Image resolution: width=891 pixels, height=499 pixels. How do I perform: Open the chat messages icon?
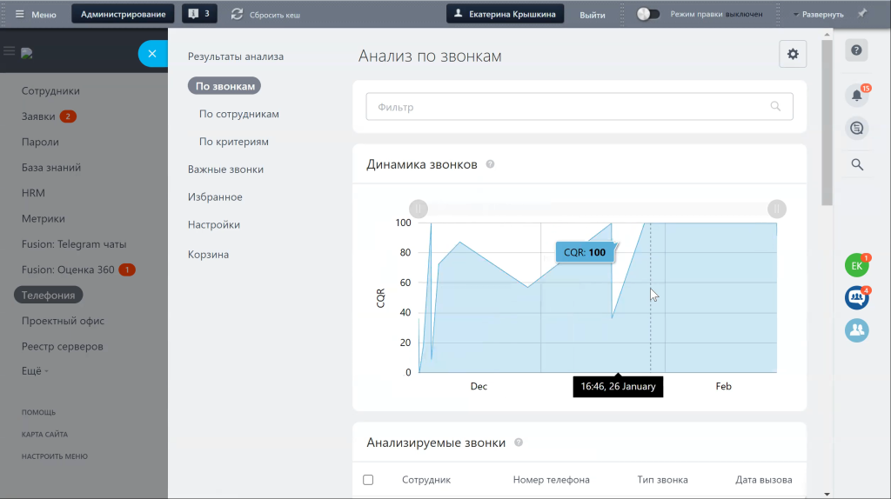tap(857, 129)
